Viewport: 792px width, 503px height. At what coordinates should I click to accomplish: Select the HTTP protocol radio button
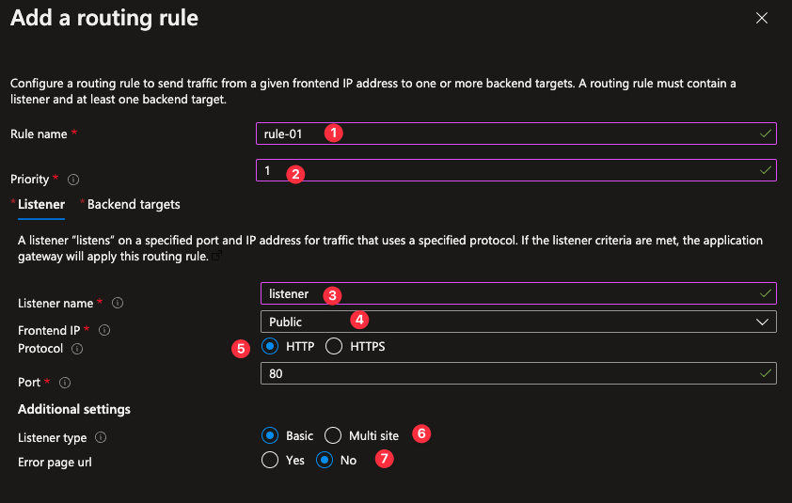pos(271,347)
